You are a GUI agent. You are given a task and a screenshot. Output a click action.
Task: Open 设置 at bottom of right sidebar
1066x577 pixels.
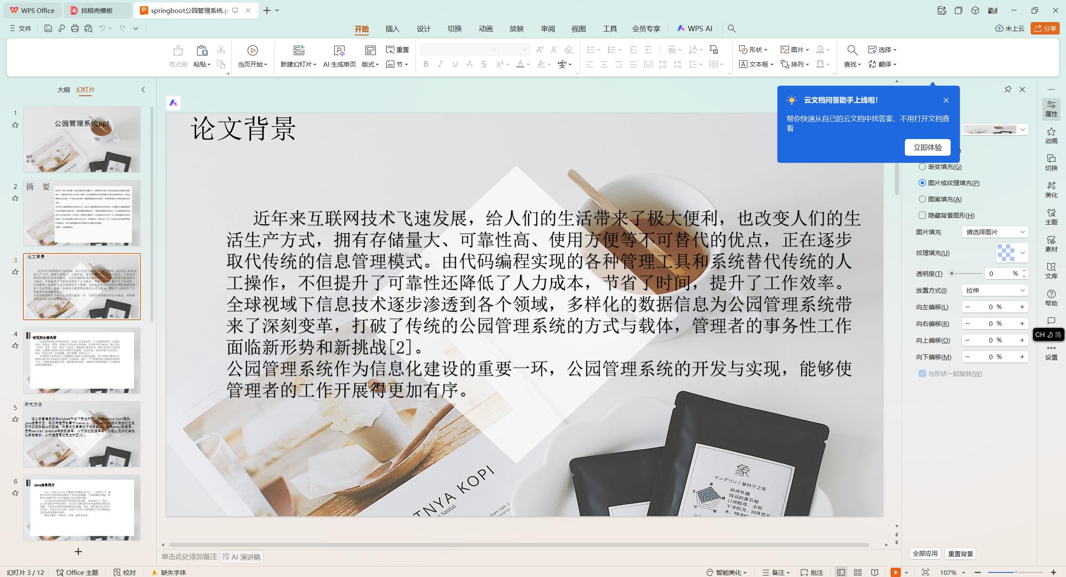(1051, 354)
